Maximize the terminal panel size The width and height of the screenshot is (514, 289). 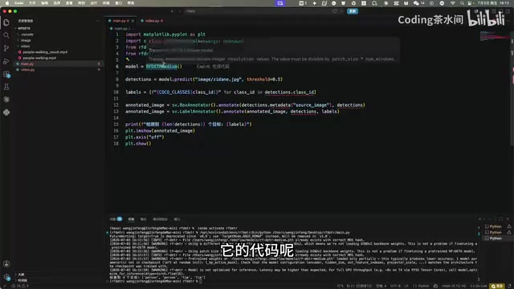pos(500,219)
